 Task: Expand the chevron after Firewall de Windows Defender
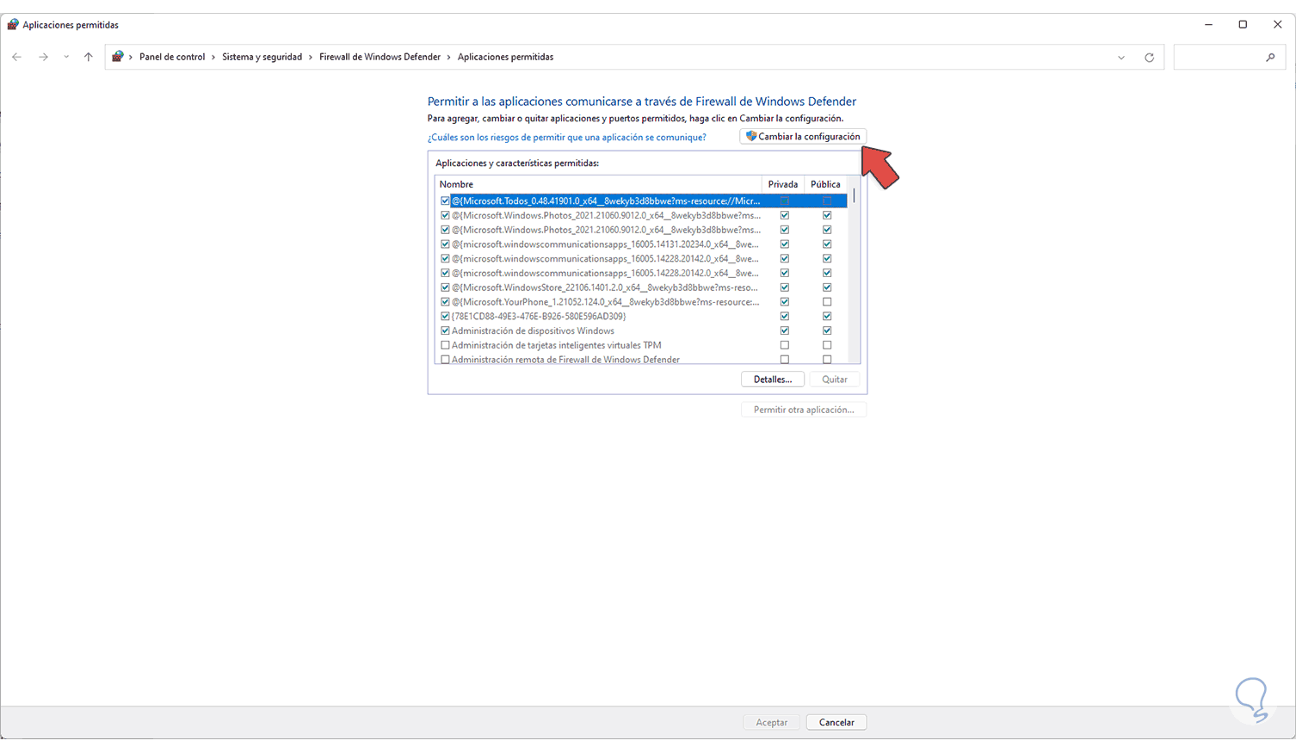[x=449, y=57]
